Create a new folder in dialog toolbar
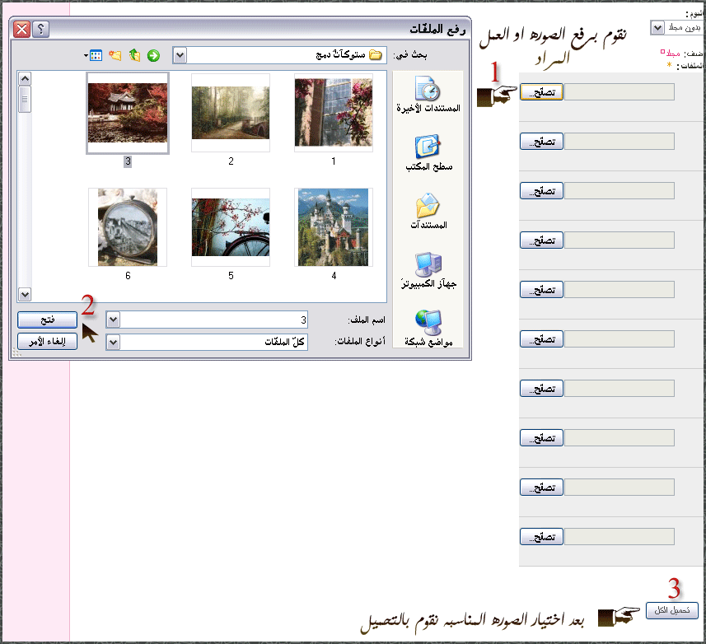Image resolution: width=706 pixels, height=644 pixels. [115, 55]
